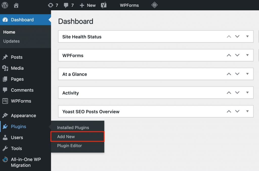Image resolution: width=259 pixels, height=171 pixels.
Task: Click the New button in admin bar
Action: 88,5
